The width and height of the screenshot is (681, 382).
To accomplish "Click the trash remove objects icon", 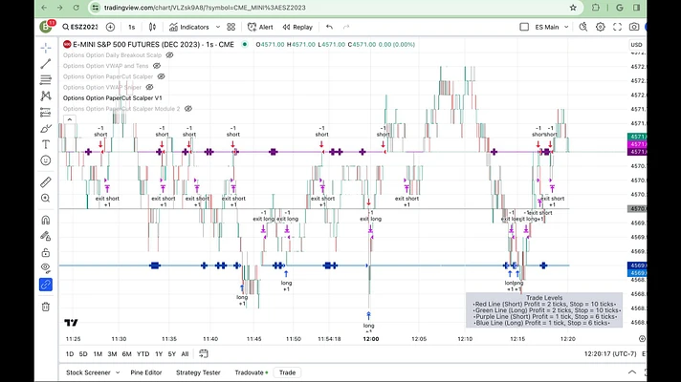I will tap(46, 307).
